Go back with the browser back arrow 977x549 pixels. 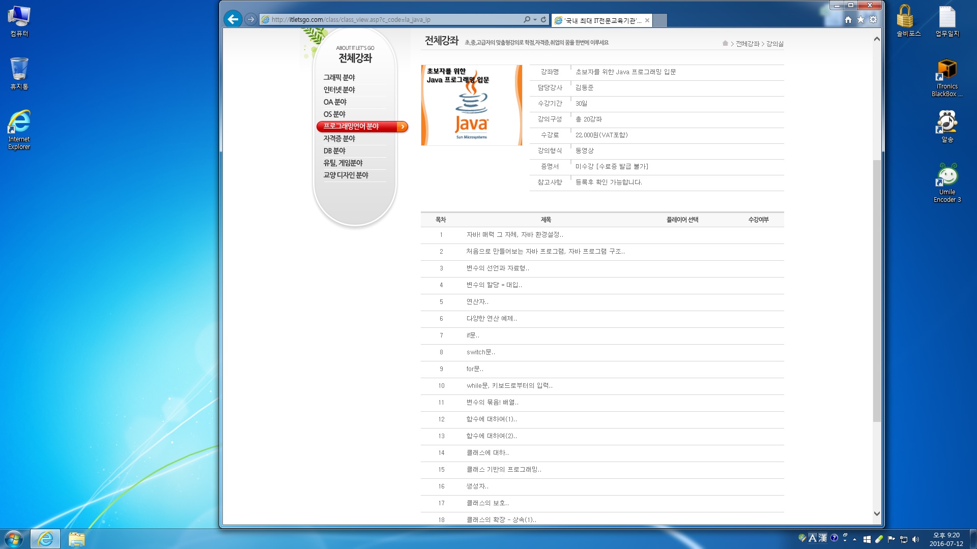click(233, 19)
